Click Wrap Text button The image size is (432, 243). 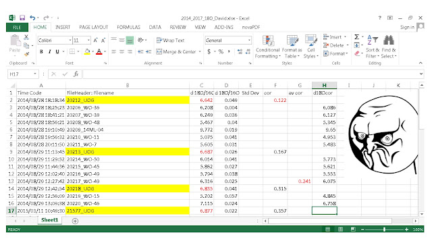click(170, 40)
